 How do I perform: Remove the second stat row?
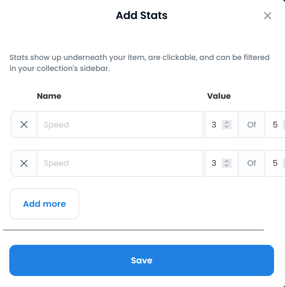click(24, 163)
